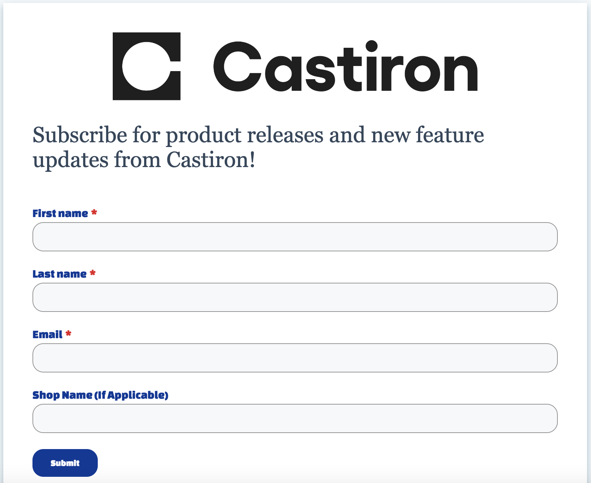The height and width of the screenshot is (483, 591).
Task: Click "product releases" in the heading
Action: [245, 136]
